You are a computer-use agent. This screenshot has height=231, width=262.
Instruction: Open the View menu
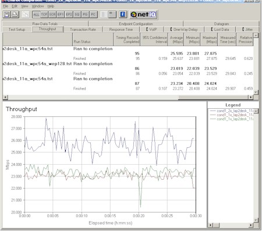24,6
